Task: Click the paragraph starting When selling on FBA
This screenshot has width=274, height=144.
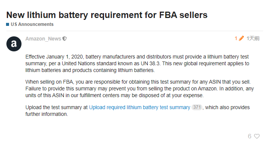Action: pyautogui.click(x=139, y=88)
